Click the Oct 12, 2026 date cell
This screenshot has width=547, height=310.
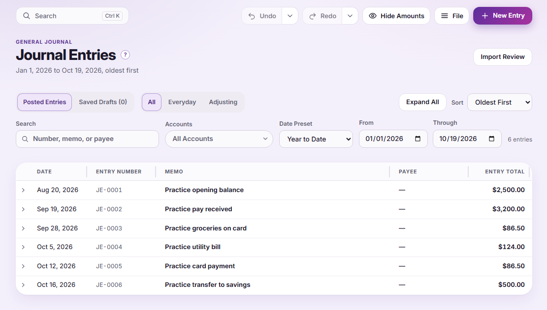pyautogui.click(x=56, y=266)
